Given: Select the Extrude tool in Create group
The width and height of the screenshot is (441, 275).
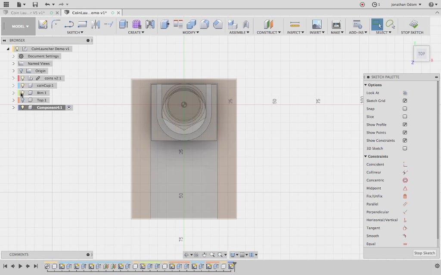Looking at the screenshot, I should pos(124,24).
